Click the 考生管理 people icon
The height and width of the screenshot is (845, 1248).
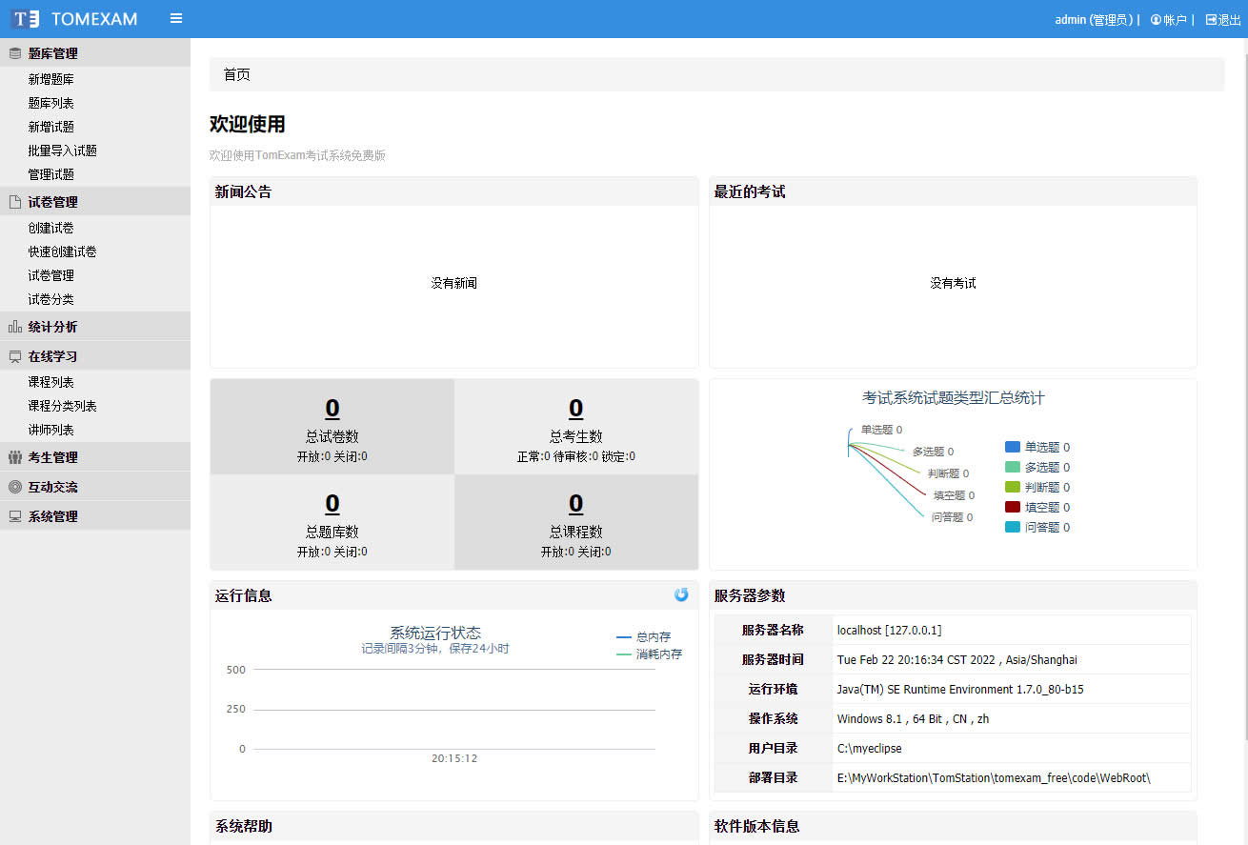14,457
